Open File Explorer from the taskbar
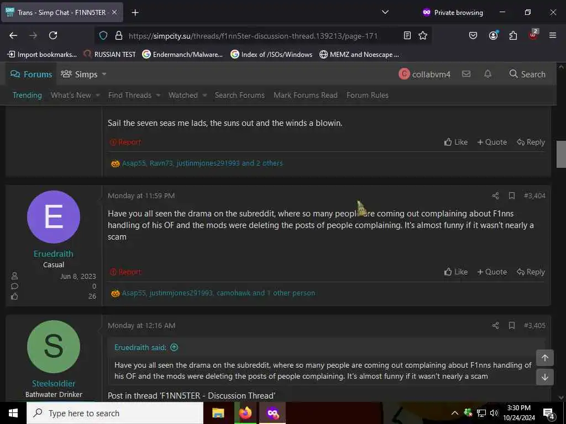566x424 pixels. (218, 413)
